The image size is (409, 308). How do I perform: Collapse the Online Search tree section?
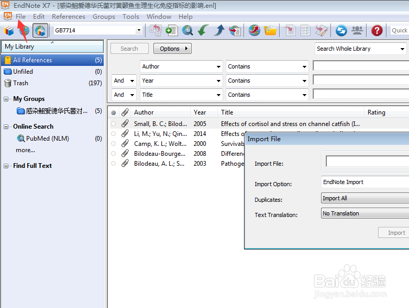pos(6,127)
